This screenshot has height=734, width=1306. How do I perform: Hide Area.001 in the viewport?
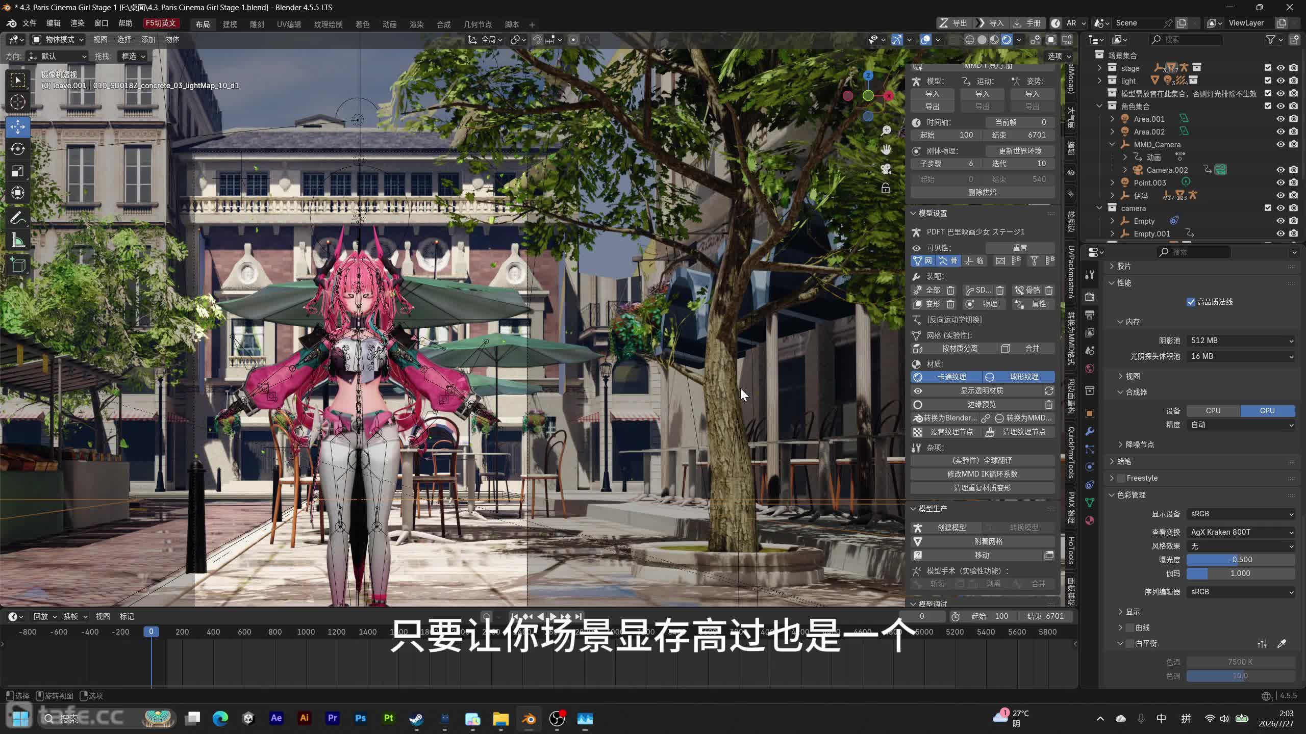pyautogui.click(x=1280, y=119)
